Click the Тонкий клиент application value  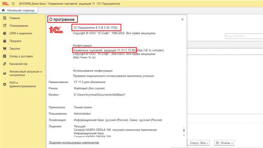pyautogui.click(x=83, y=107)
